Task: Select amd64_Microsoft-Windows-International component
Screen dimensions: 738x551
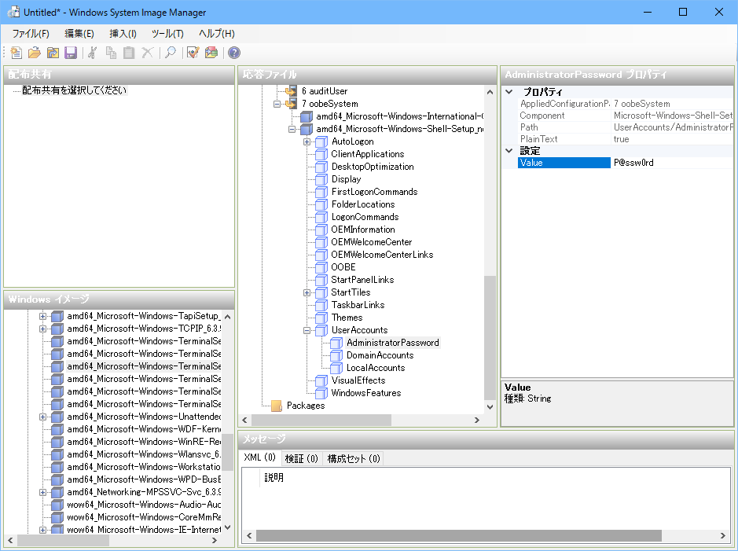Action: click(x=399, y=116)
